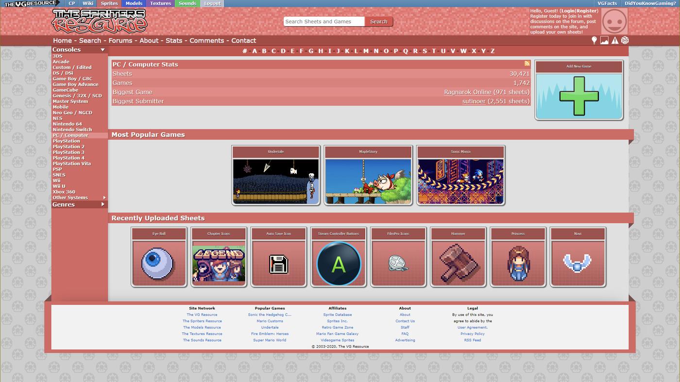This screenshot has width=680, height=382.
Task: Open the FAQ footer link
Action: point(405,334)
